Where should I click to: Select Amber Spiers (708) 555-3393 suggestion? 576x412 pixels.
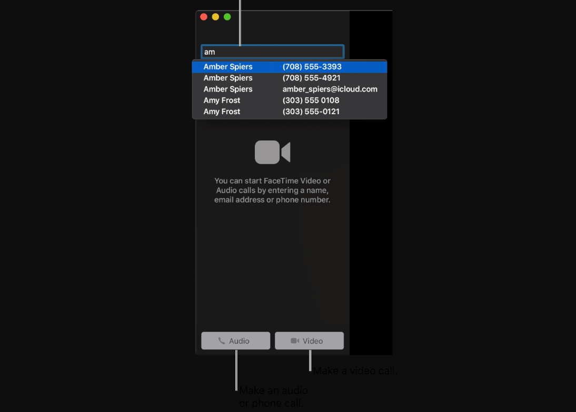coord(290,67)
